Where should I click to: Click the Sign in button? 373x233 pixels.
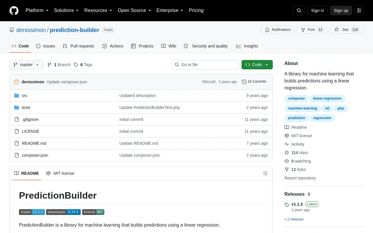317,10
